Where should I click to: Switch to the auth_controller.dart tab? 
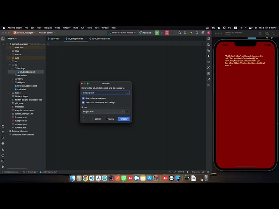[100, 39]
